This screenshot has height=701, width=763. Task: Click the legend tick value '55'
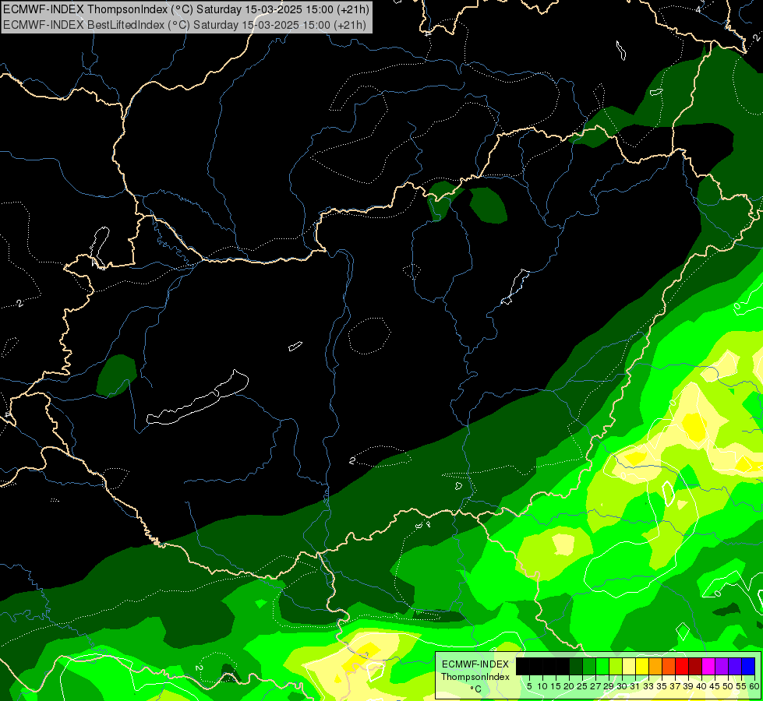pyautogui.click(x=742, y=686)
